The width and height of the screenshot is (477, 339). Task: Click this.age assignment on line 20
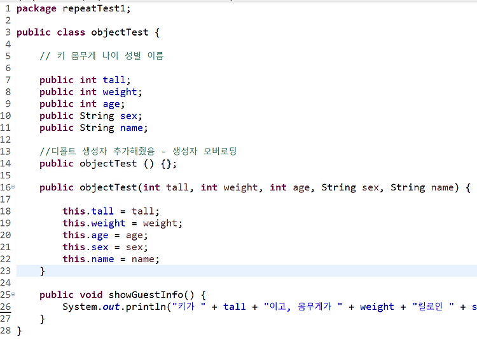[x=105, y=236]
